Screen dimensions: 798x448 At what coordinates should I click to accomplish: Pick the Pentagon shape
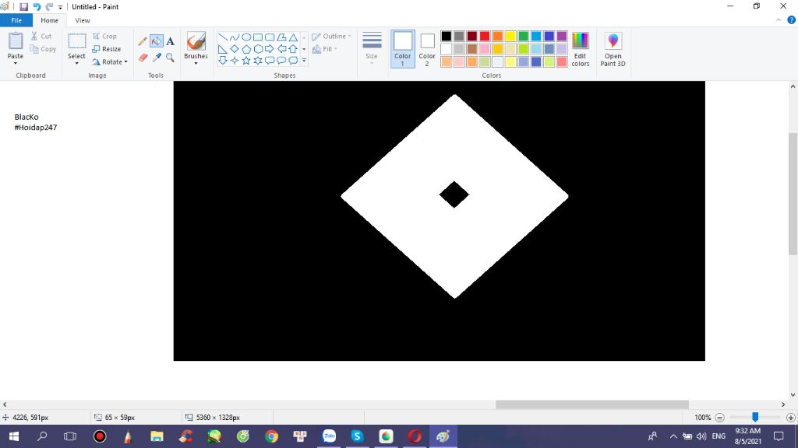pos(245,49)
